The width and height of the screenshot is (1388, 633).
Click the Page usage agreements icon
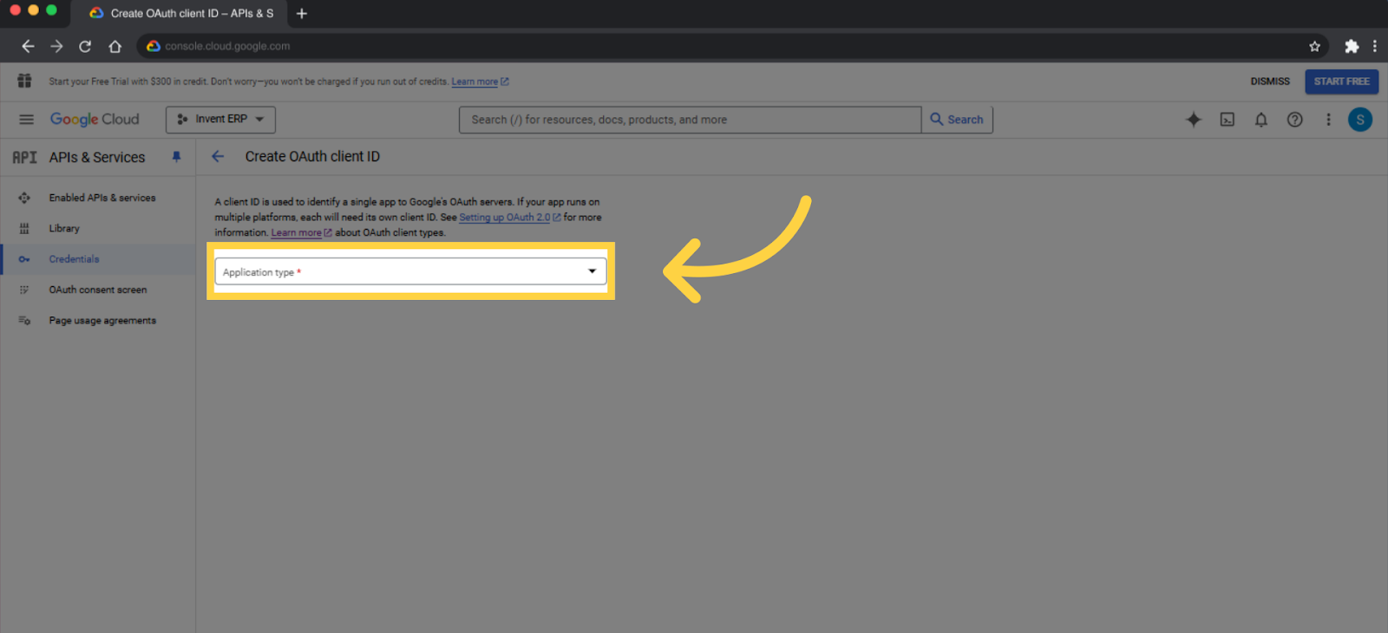pyautogui.click(x=24, y=321)
